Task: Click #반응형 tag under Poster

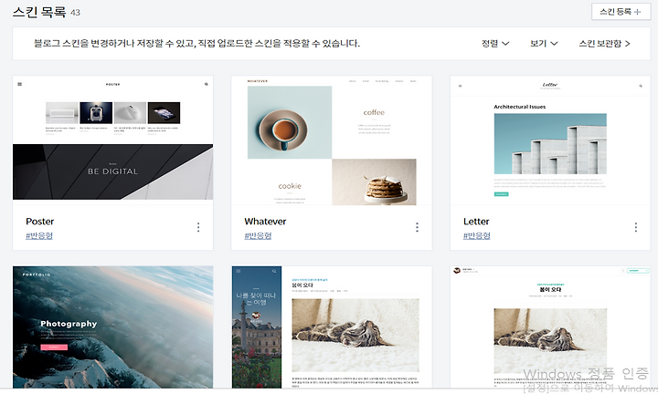Action: 39,235
